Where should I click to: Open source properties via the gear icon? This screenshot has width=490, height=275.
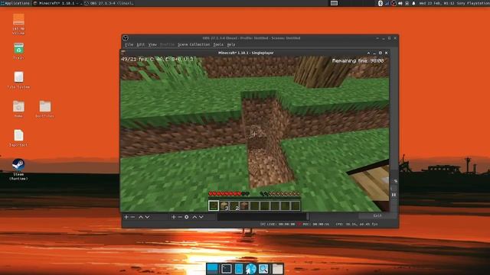[x=187, y=217]
